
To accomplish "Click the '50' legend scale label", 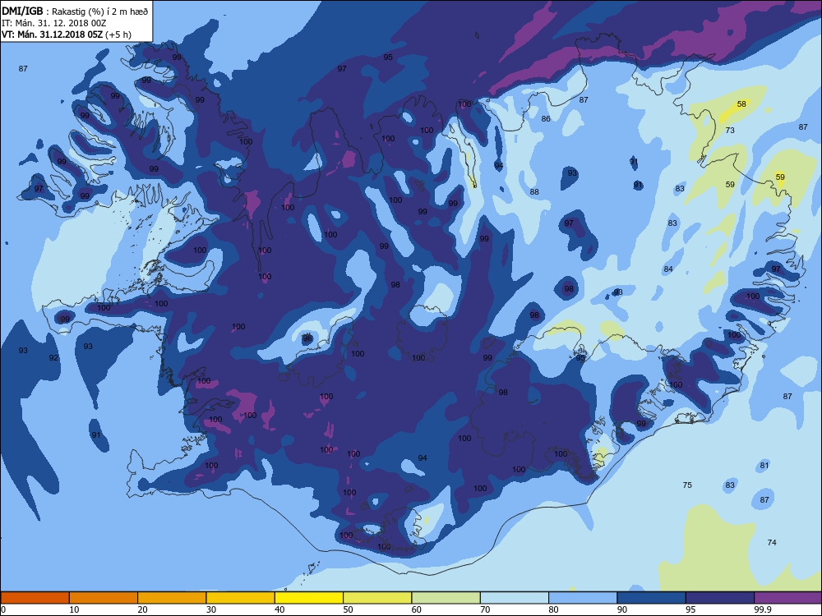I will [348, 609].
